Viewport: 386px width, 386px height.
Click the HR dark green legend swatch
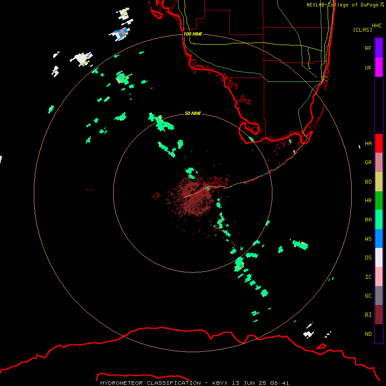pyautogui.click(x=379, y=201)
